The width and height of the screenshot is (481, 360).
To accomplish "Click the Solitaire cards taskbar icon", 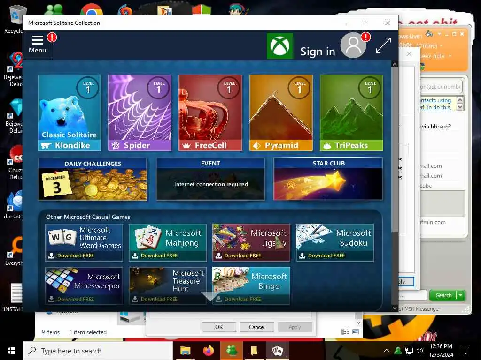I will pos(277,351).
